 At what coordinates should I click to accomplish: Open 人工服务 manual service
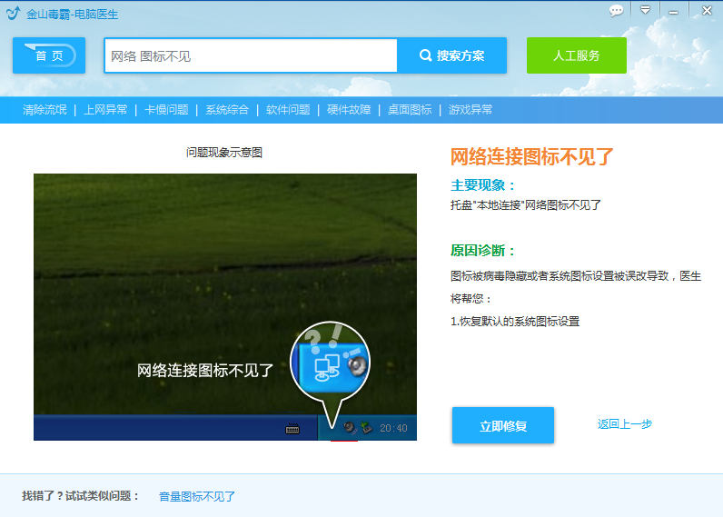coord(577,55)
